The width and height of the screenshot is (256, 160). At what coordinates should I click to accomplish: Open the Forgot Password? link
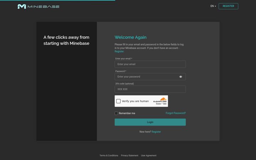[x=176, y=113]
